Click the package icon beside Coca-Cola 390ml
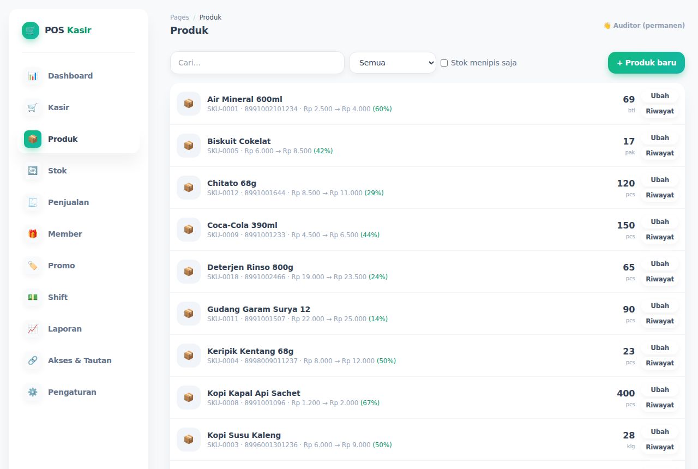This screenshot has width=698, height=469. pos(189,230)
